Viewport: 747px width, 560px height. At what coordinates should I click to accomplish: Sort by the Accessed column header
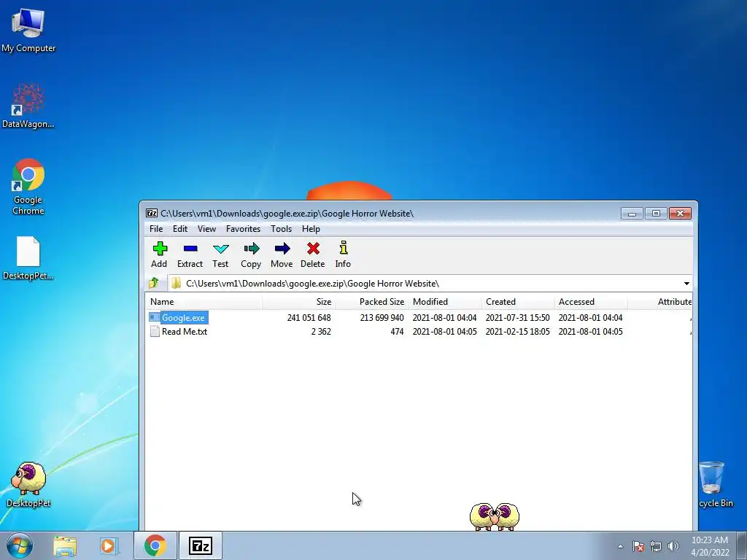[591, 301]
